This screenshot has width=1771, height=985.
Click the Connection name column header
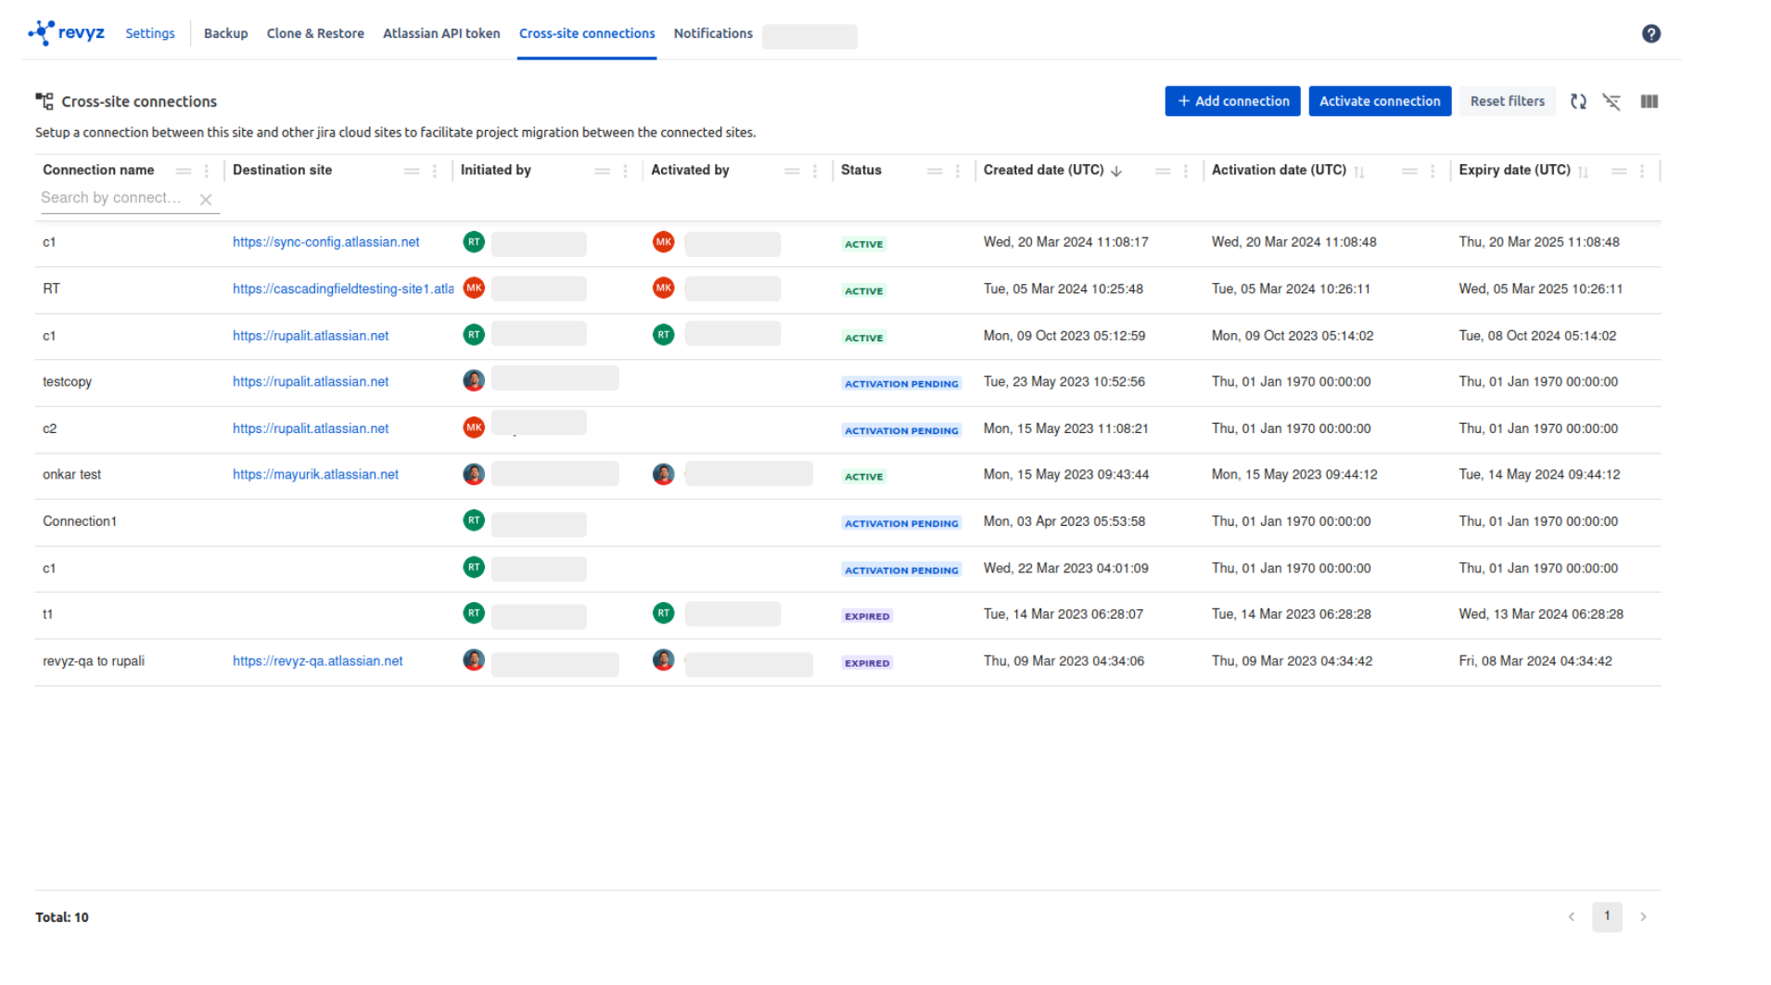(98, 171)
